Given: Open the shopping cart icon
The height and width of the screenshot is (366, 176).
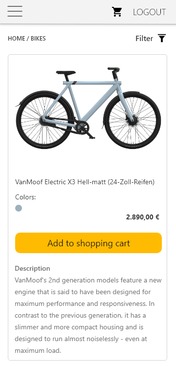Looking at the screenshot, I should point(117,12).
